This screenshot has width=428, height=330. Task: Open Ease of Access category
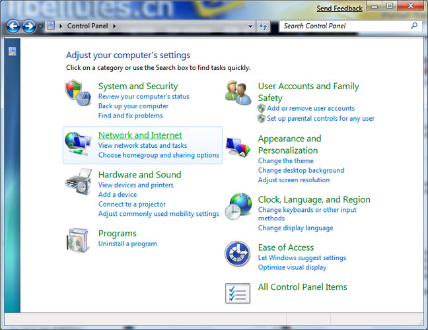pyautogui.click(x=286, y=247)
